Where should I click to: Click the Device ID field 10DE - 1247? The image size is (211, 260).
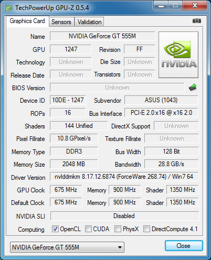68,100
